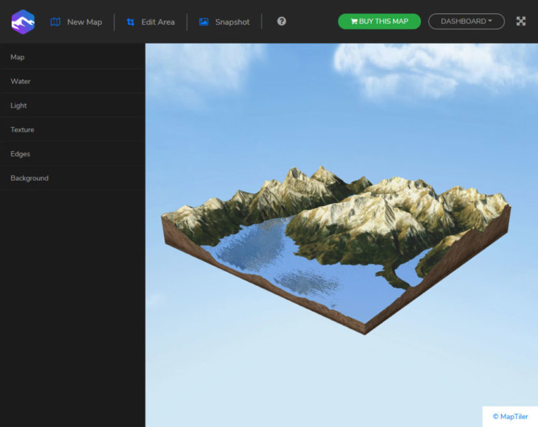
Task: Open the DASHBOARD dropdown arrow
Action: [x=491, y=21]
